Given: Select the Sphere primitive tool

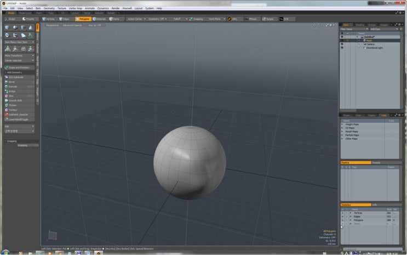Looking at the screenshot, I should 15,27.
